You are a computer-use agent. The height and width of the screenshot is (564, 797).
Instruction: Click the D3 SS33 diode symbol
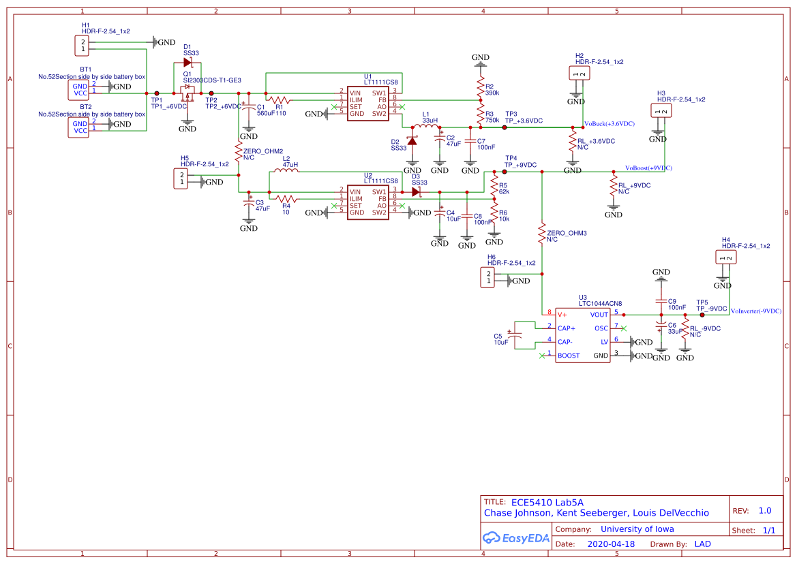click(416, 192)
